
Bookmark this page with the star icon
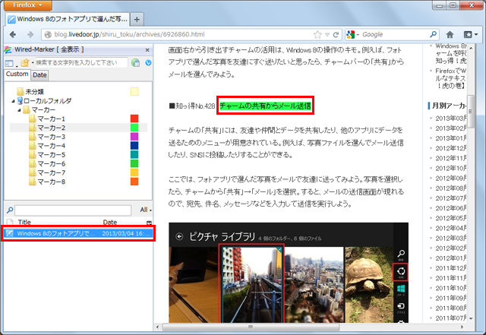[x=317, y=35]
